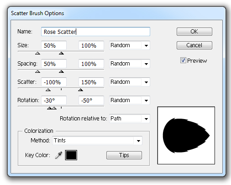Open Rotation relative to Path dropdown
The height and width of the screenshot is (185, 231).
[130, 119]
